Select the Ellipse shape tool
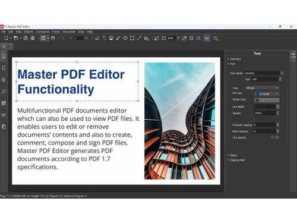297x223 pixels. [x=125, y=38]
